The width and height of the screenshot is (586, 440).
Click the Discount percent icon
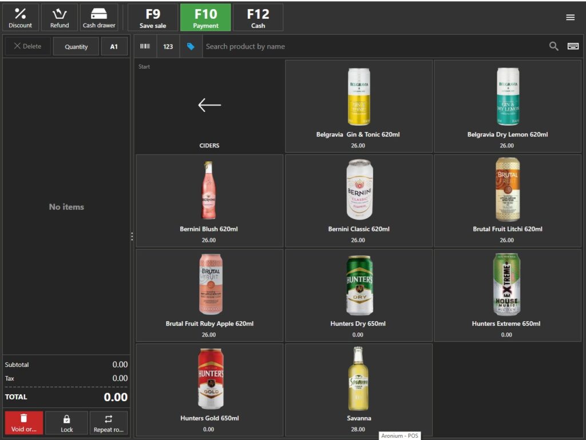(x=21, y=14)
